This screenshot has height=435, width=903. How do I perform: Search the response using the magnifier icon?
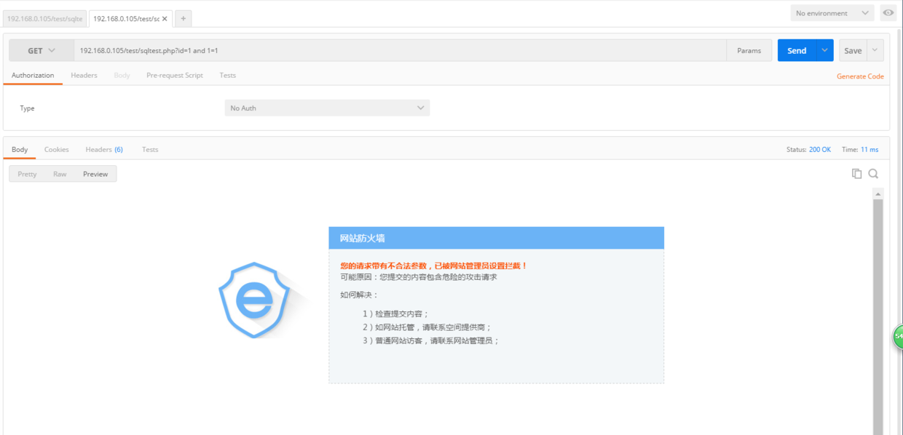pyautogui.click(x=873, y=174)
